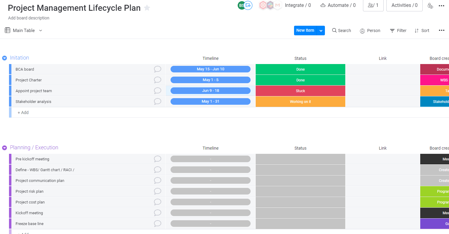Click the blue-ringed viewer avatar icon
Image resolution: width=449 pixels, height=234 pixels.
(248, 5)
